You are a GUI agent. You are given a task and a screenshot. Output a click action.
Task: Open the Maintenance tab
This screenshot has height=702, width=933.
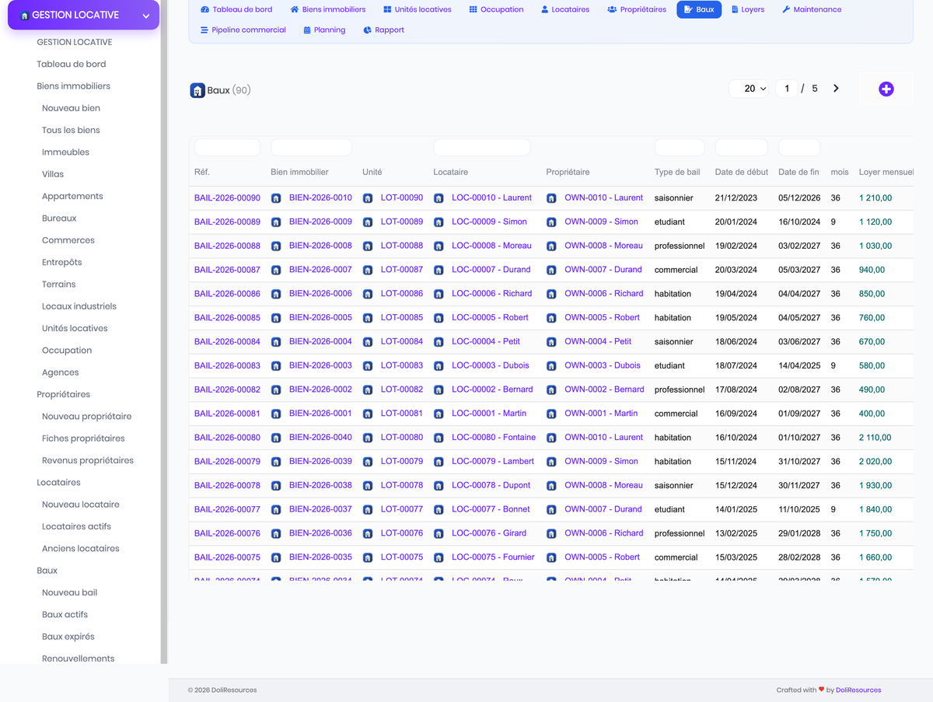point(812,9)
